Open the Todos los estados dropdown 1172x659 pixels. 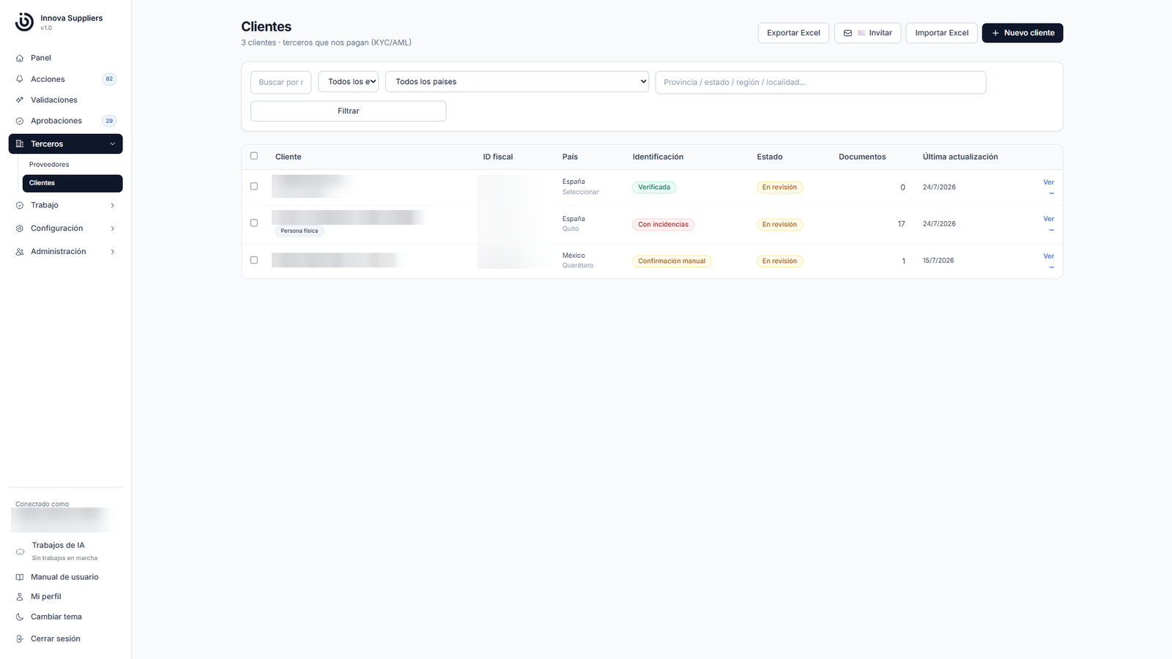(348, 81)
